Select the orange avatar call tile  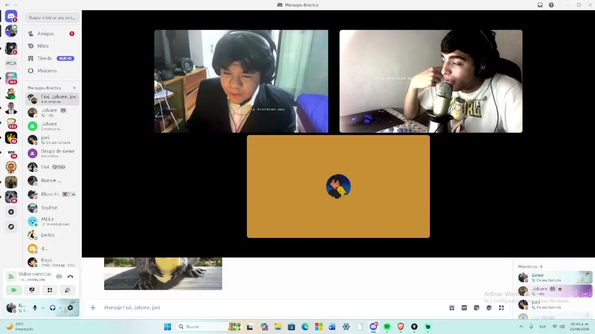click(x=338, y=186)
